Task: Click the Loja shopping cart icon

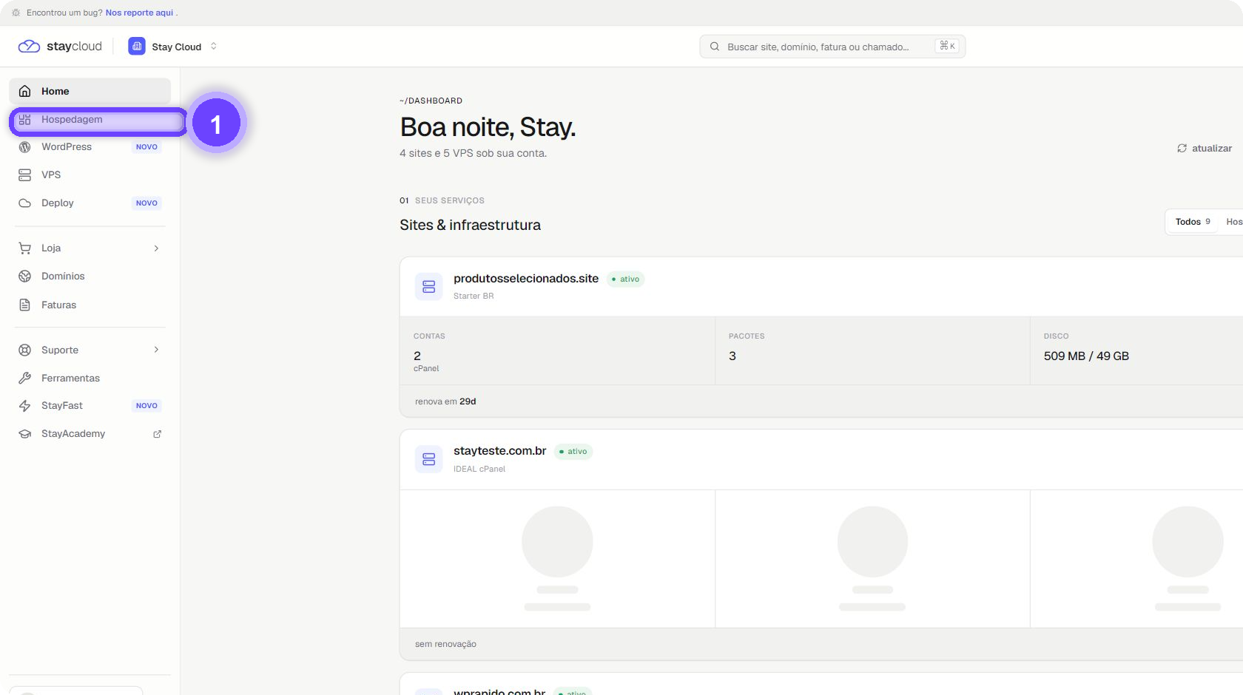Action: pos(25,248)
